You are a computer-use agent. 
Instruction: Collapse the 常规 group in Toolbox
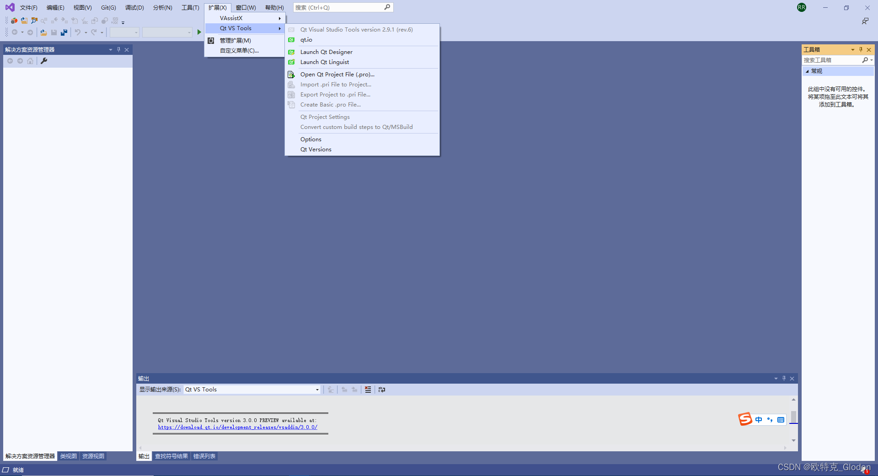(807, 71)
